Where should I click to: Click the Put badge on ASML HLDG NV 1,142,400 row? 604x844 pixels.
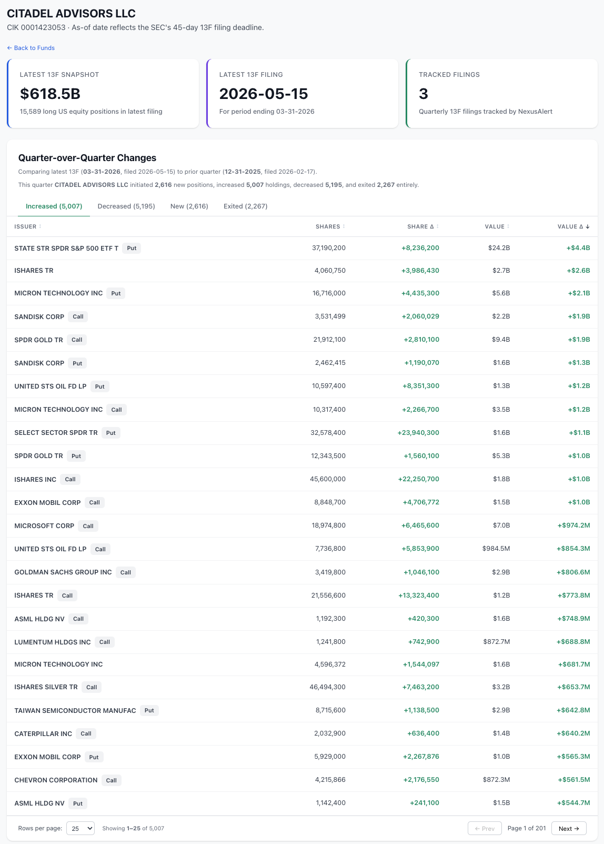click(78, 803)
